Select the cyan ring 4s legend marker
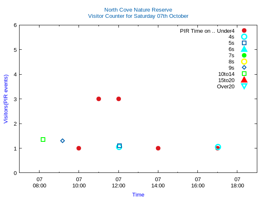The width and height of the screenshot is (266, 199). [x=244, y=37]
